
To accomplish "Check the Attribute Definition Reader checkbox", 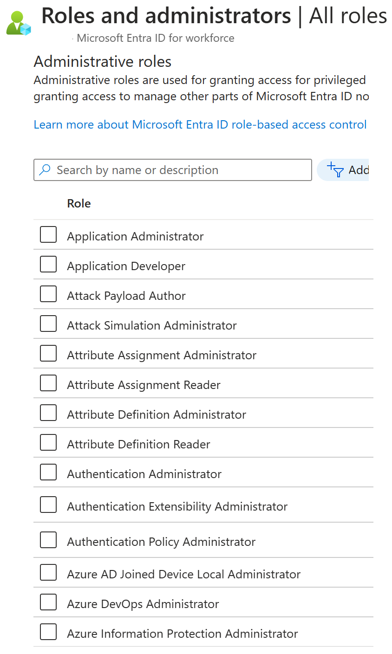I will [x=48, y=442].
